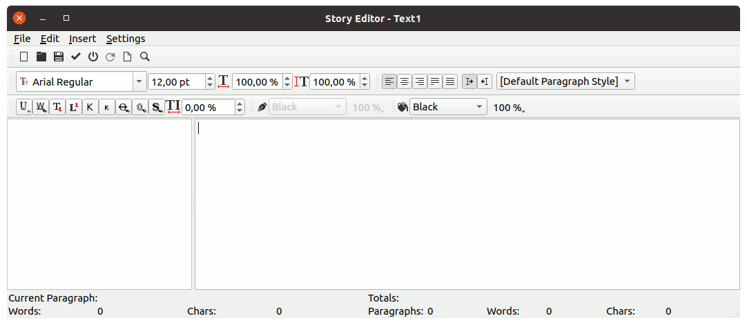
Task: Click the fill shade 100 % button
Action: coord(508,108)
